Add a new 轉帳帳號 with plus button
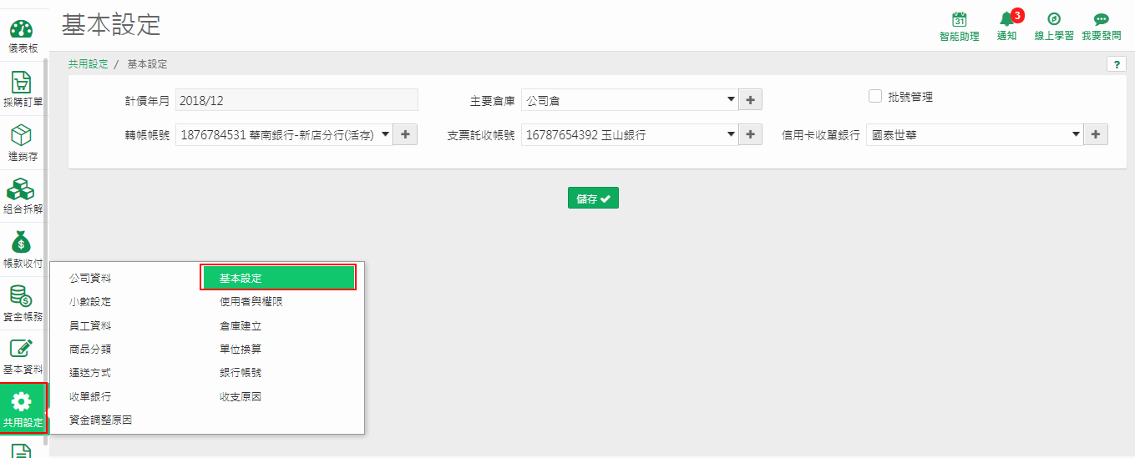 point(405,134)
